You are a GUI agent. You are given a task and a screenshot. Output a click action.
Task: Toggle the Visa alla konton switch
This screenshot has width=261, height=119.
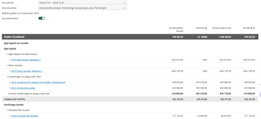[x=42, y=18]
